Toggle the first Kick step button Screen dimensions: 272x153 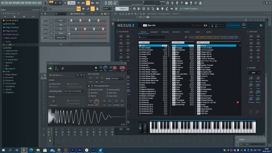tap(71, 20)
